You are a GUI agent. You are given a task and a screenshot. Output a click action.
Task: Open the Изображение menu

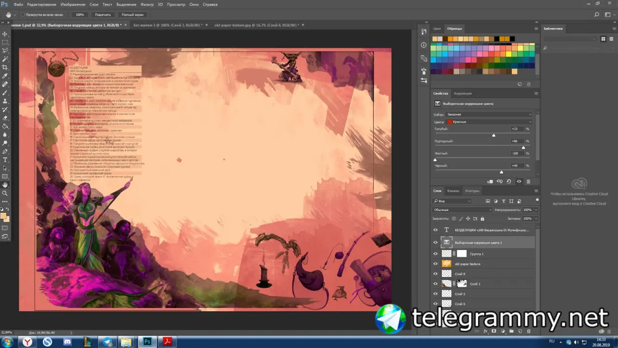(x=73, y=4)
